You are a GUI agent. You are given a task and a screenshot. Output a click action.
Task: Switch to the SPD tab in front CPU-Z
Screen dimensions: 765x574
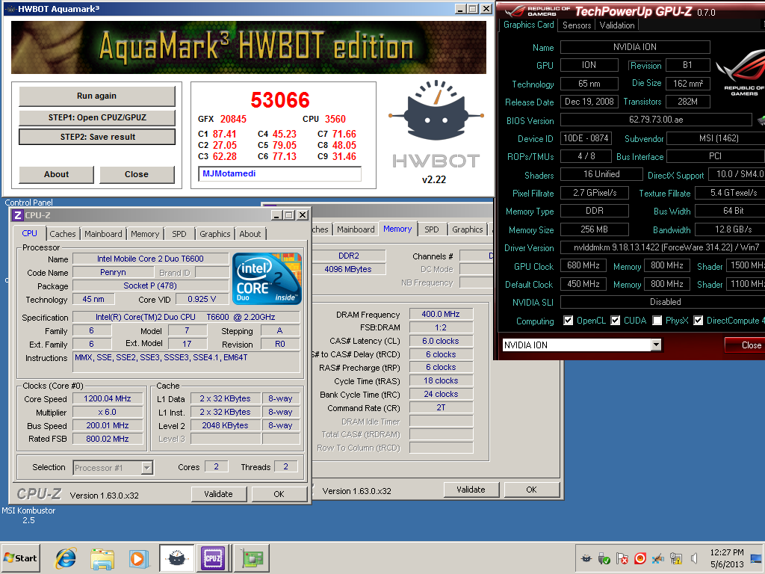pyautogui.click(x=179, y=234)
